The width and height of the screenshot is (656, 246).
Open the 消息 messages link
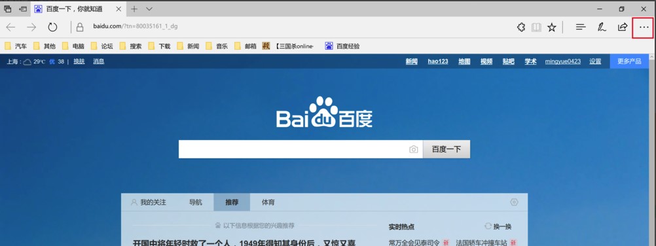click(98, 61)
